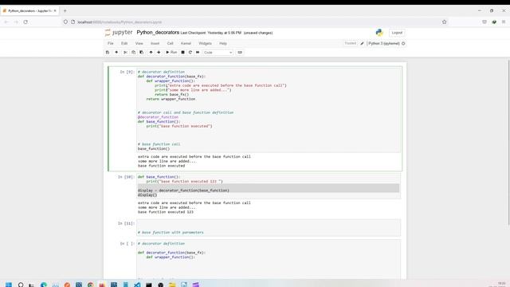Reload the browser page
The width and height of the screenshot is (510, 287).
(x=25, y=22)
